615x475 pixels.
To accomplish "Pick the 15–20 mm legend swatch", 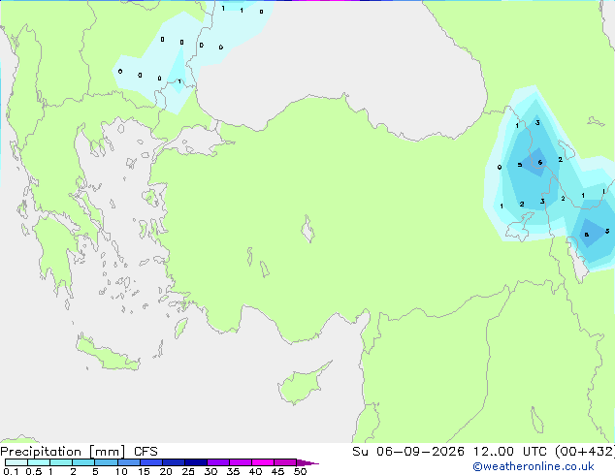I will (151, 462).
